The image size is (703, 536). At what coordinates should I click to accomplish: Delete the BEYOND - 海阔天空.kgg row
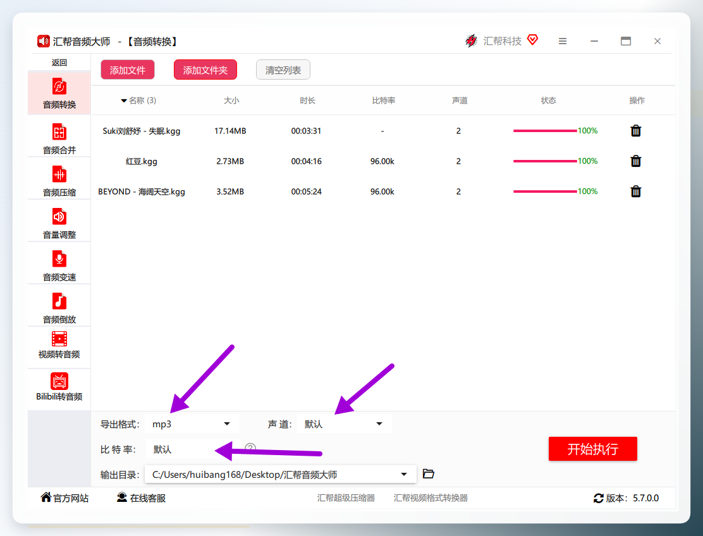(636, 192)
